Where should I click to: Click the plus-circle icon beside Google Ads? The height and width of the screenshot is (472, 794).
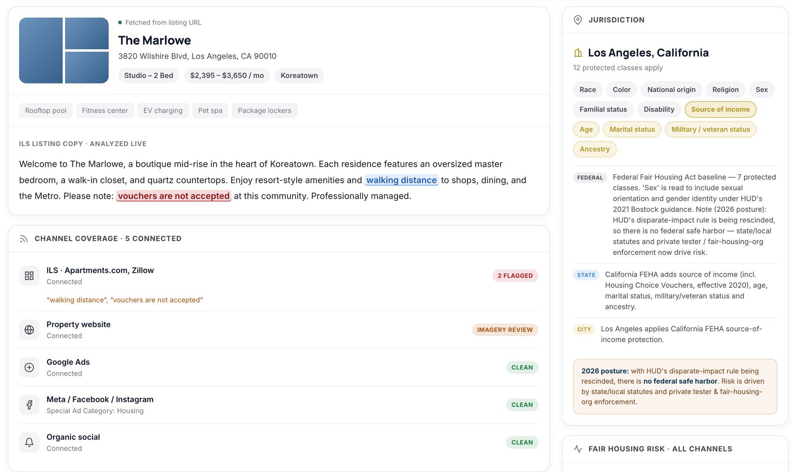coord(29,368)
